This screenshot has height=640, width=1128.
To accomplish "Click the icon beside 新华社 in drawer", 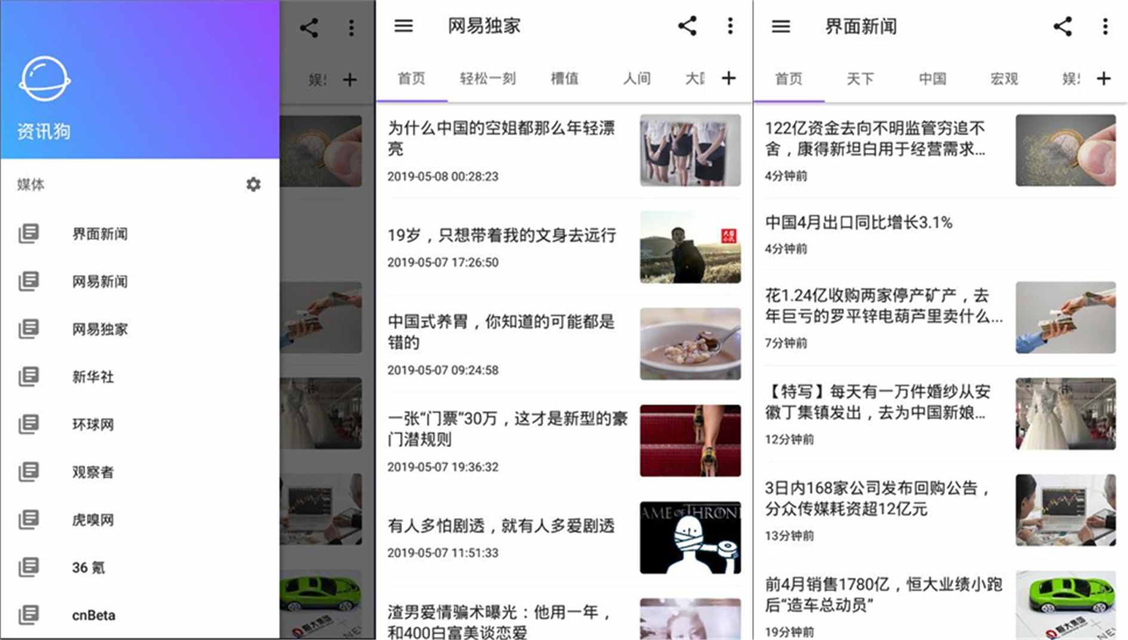I will click(29, 376).
